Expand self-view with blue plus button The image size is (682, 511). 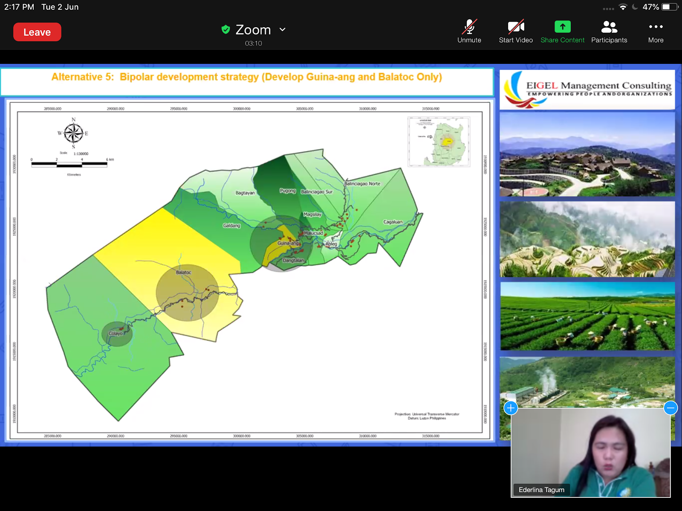(511, 408)
